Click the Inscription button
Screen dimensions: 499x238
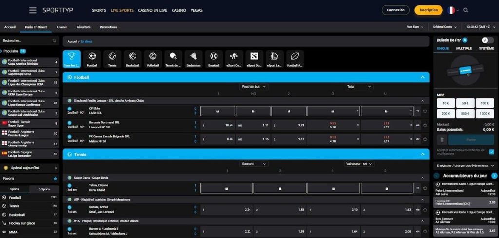428,10
